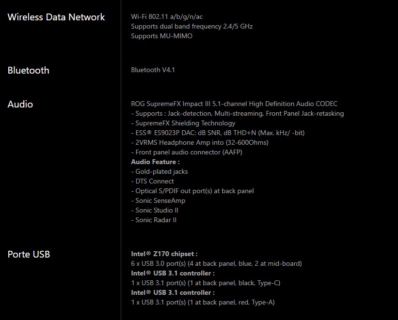Click the USB 3.1 Type-C port line

click(x=206, y=283)
